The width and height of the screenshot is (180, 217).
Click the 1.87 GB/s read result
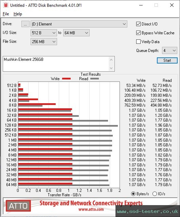point(163,135)
